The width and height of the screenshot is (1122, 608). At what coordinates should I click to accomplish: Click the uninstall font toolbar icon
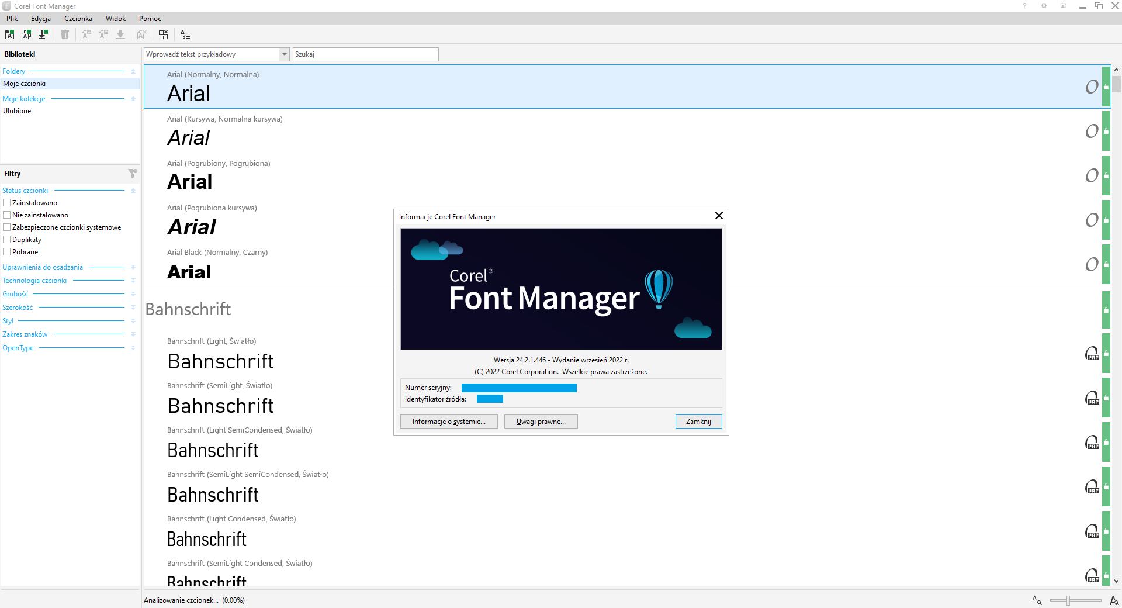coord(103,35)
